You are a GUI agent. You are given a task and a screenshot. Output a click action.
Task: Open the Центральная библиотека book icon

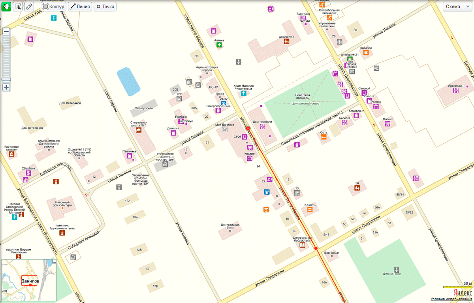(x=302, y=245)
